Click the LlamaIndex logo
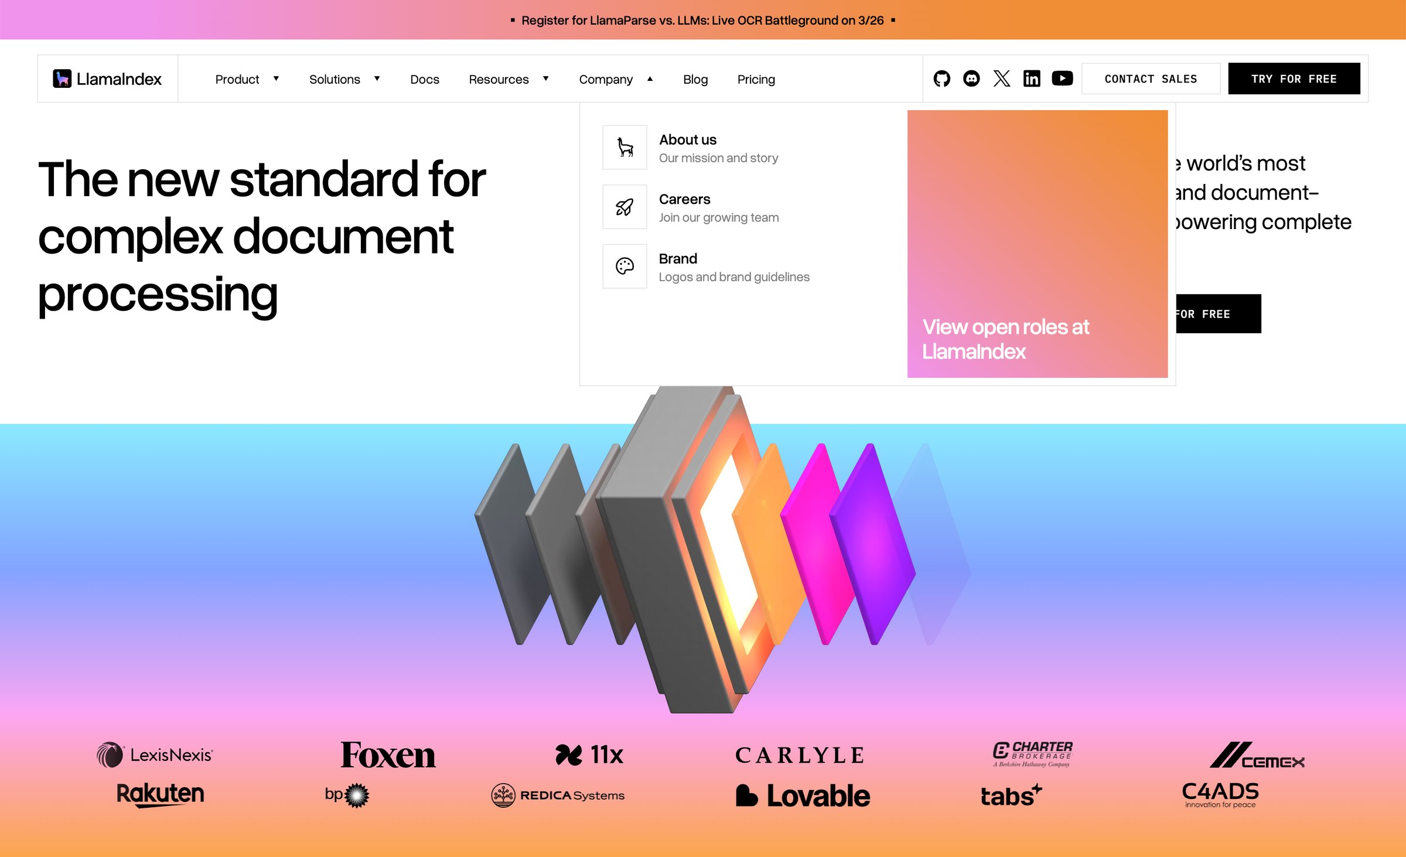 107,78
